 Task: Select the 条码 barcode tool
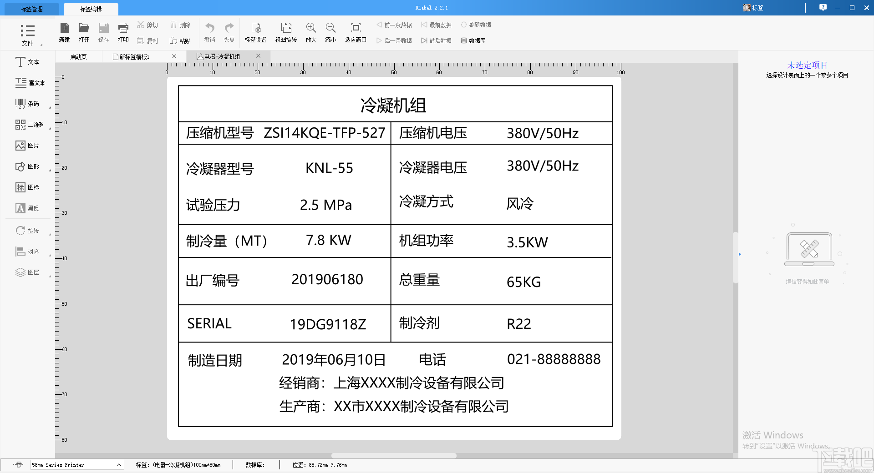pos(27,103)
